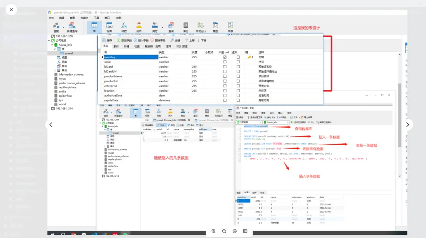
Task: Select the mainKey field name cell
Action: click(x=131, y=57)
